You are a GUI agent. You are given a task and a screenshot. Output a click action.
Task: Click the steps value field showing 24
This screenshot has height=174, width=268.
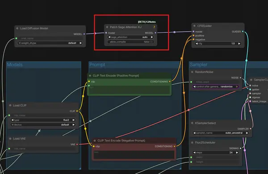(x=216, y=153)
